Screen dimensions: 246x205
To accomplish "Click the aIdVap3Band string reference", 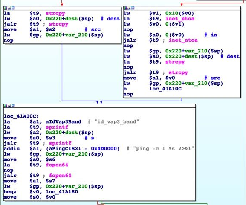I will [64, 122].
